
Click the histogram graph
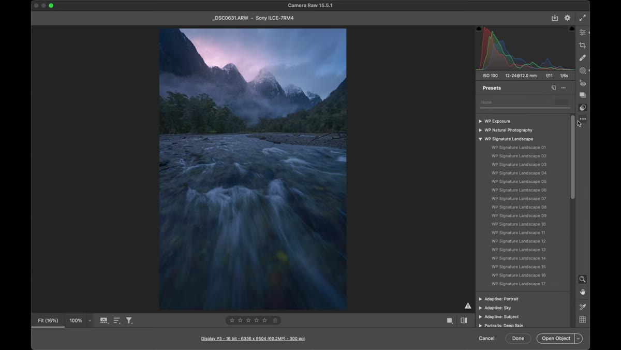525,48
